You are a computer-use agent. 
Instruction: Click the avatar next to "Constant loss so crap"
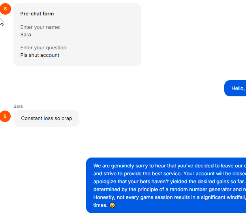tap(5, 116)
